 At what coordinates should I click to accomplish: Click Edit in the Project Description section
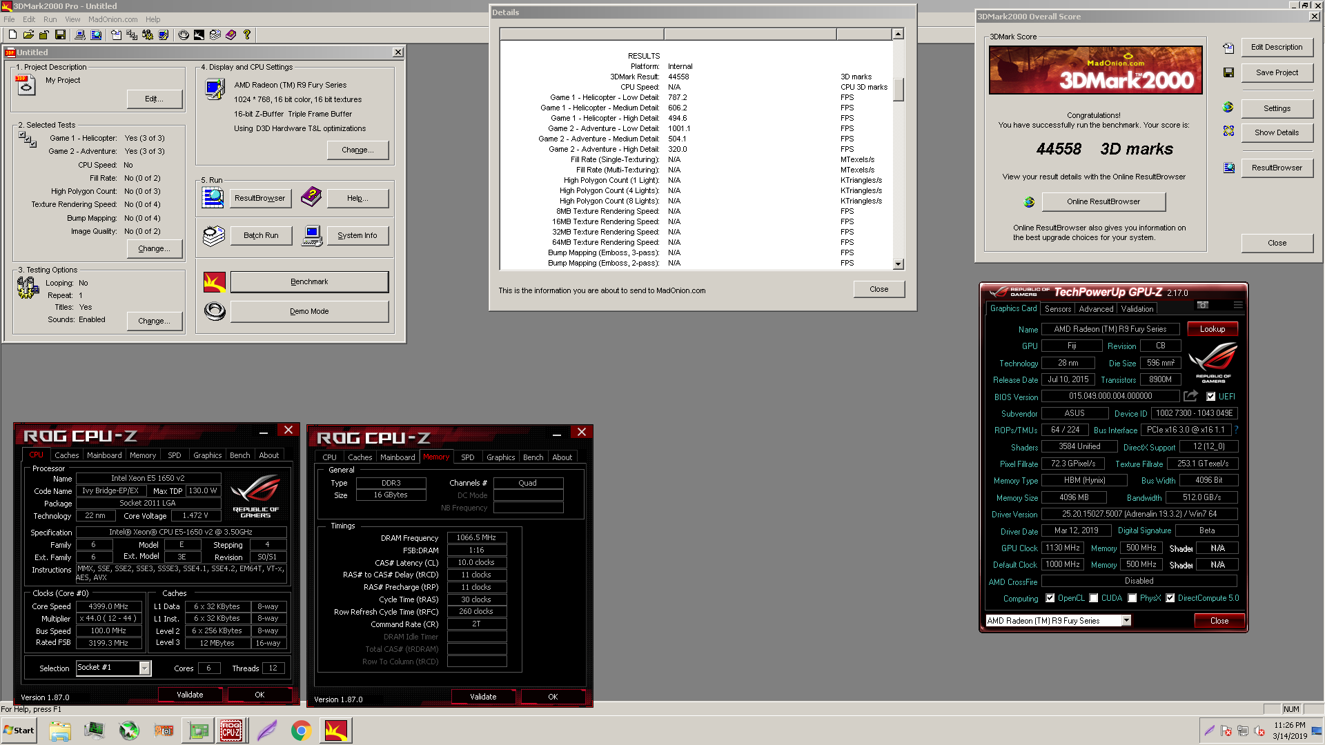[155, 99]
